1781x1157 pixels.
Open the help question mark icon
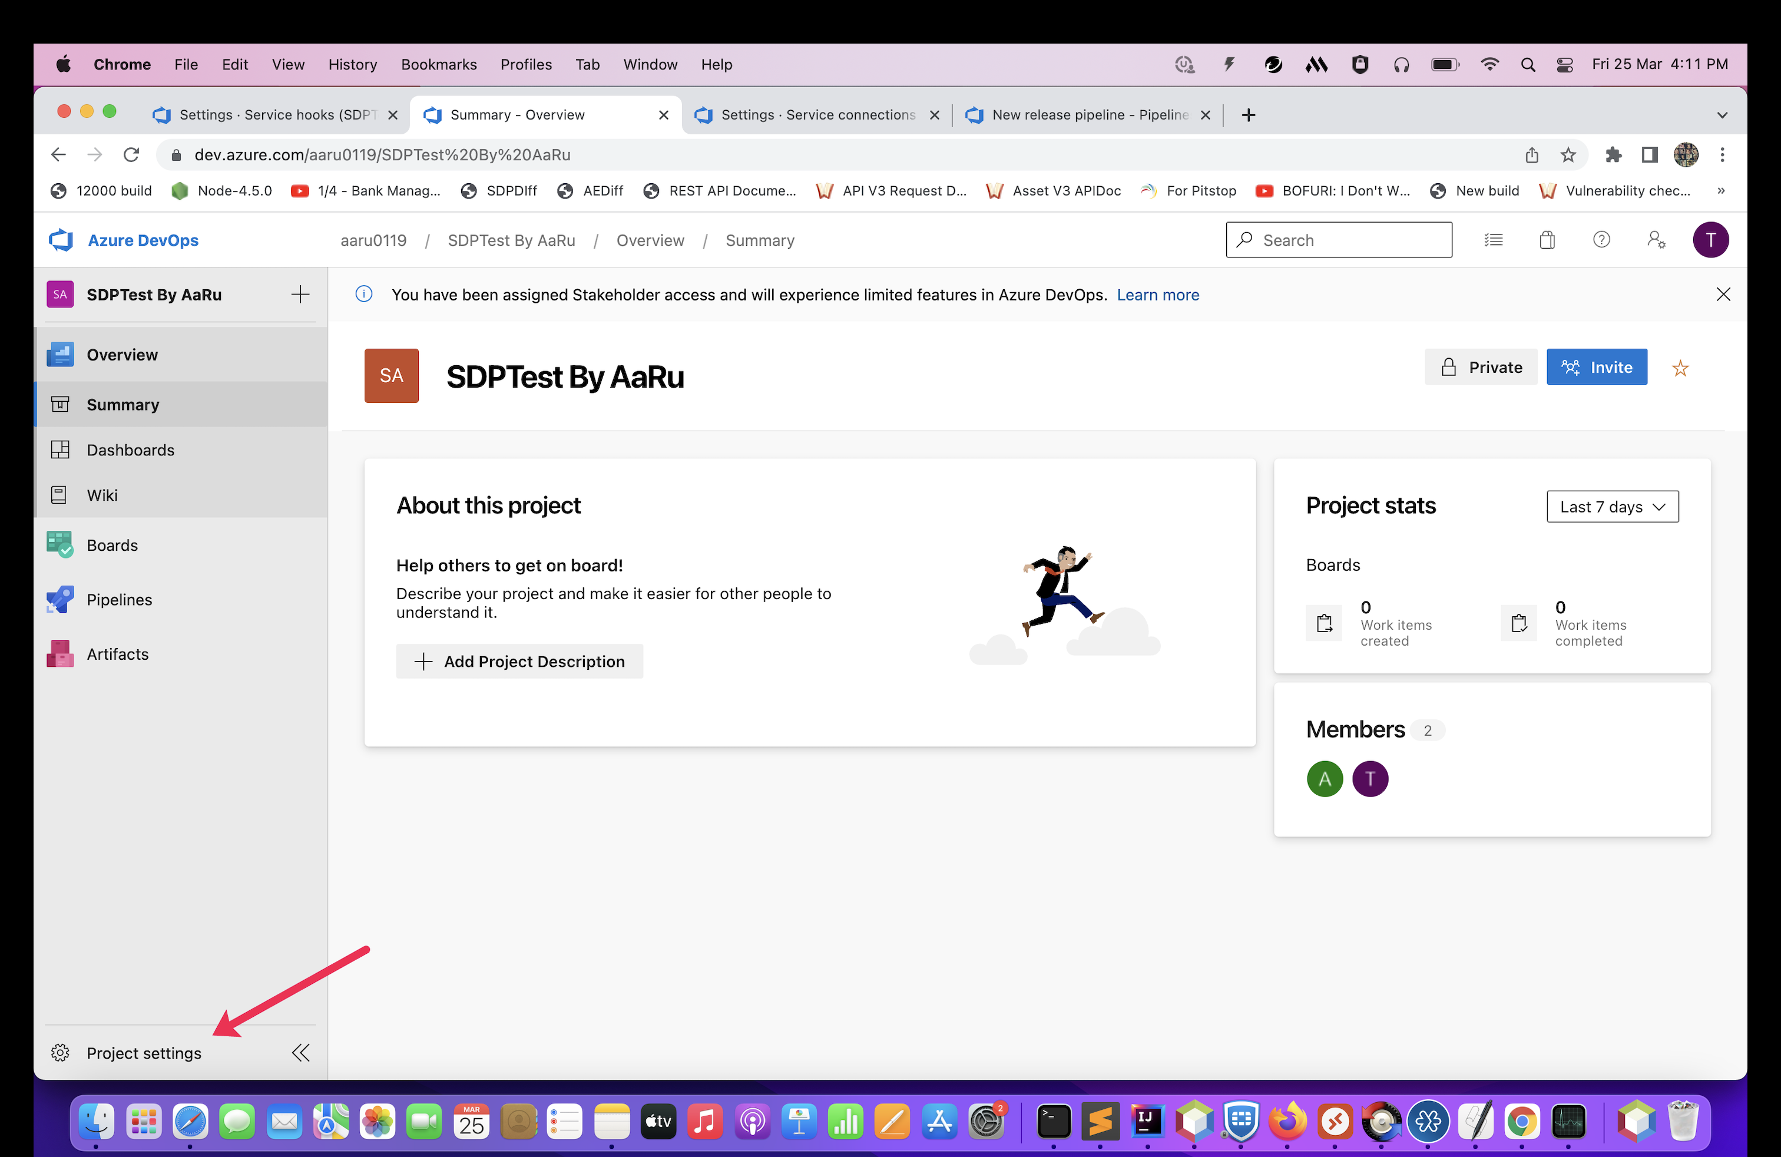[1601, 240]
